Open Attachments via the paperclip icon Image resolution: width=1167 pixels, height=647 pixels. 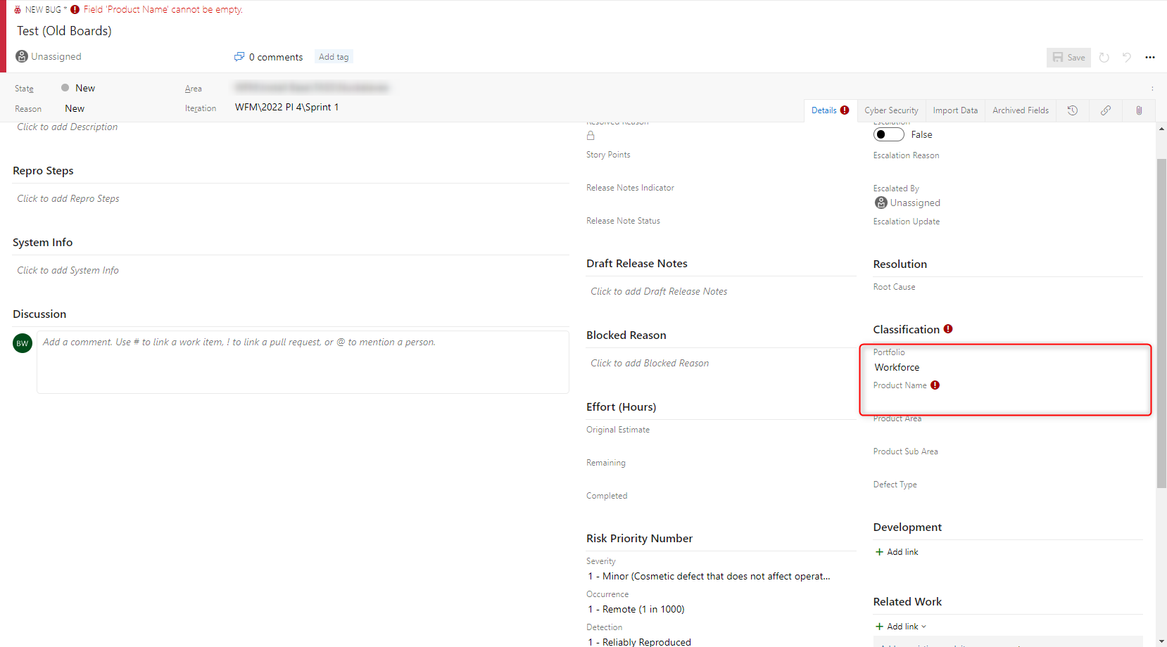click(x=1138, y=110)
